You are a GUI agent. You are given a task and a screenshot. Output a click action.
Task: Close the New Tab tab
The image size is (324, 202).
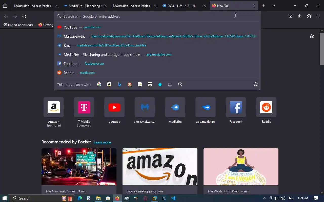tap(254, 6)
